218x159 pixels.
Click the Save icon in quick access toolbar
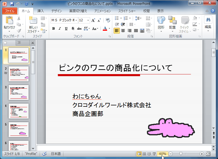12,4
